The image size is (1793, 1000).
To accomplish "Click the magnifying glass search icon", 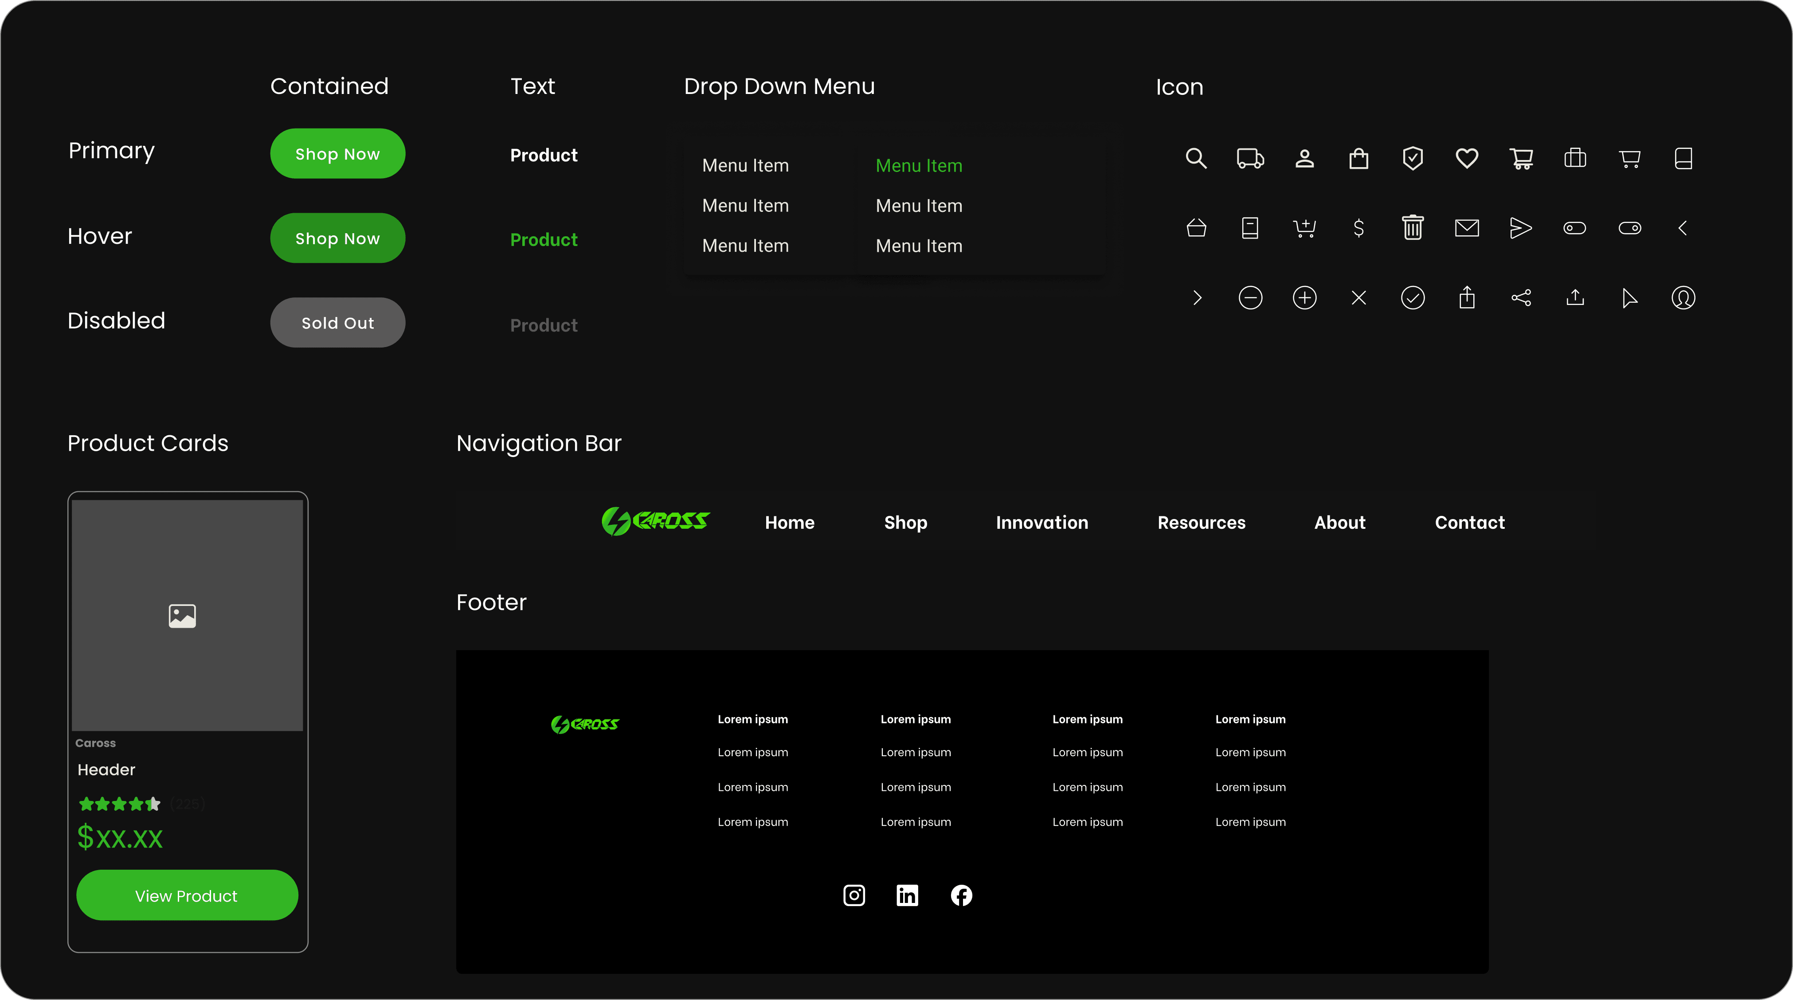I will [x=1196, y=159].
